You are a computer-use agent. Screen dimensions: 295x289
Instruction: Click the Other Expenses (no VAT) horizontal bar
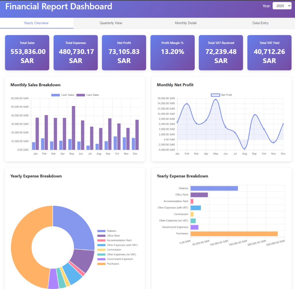[x=193, y=221]
